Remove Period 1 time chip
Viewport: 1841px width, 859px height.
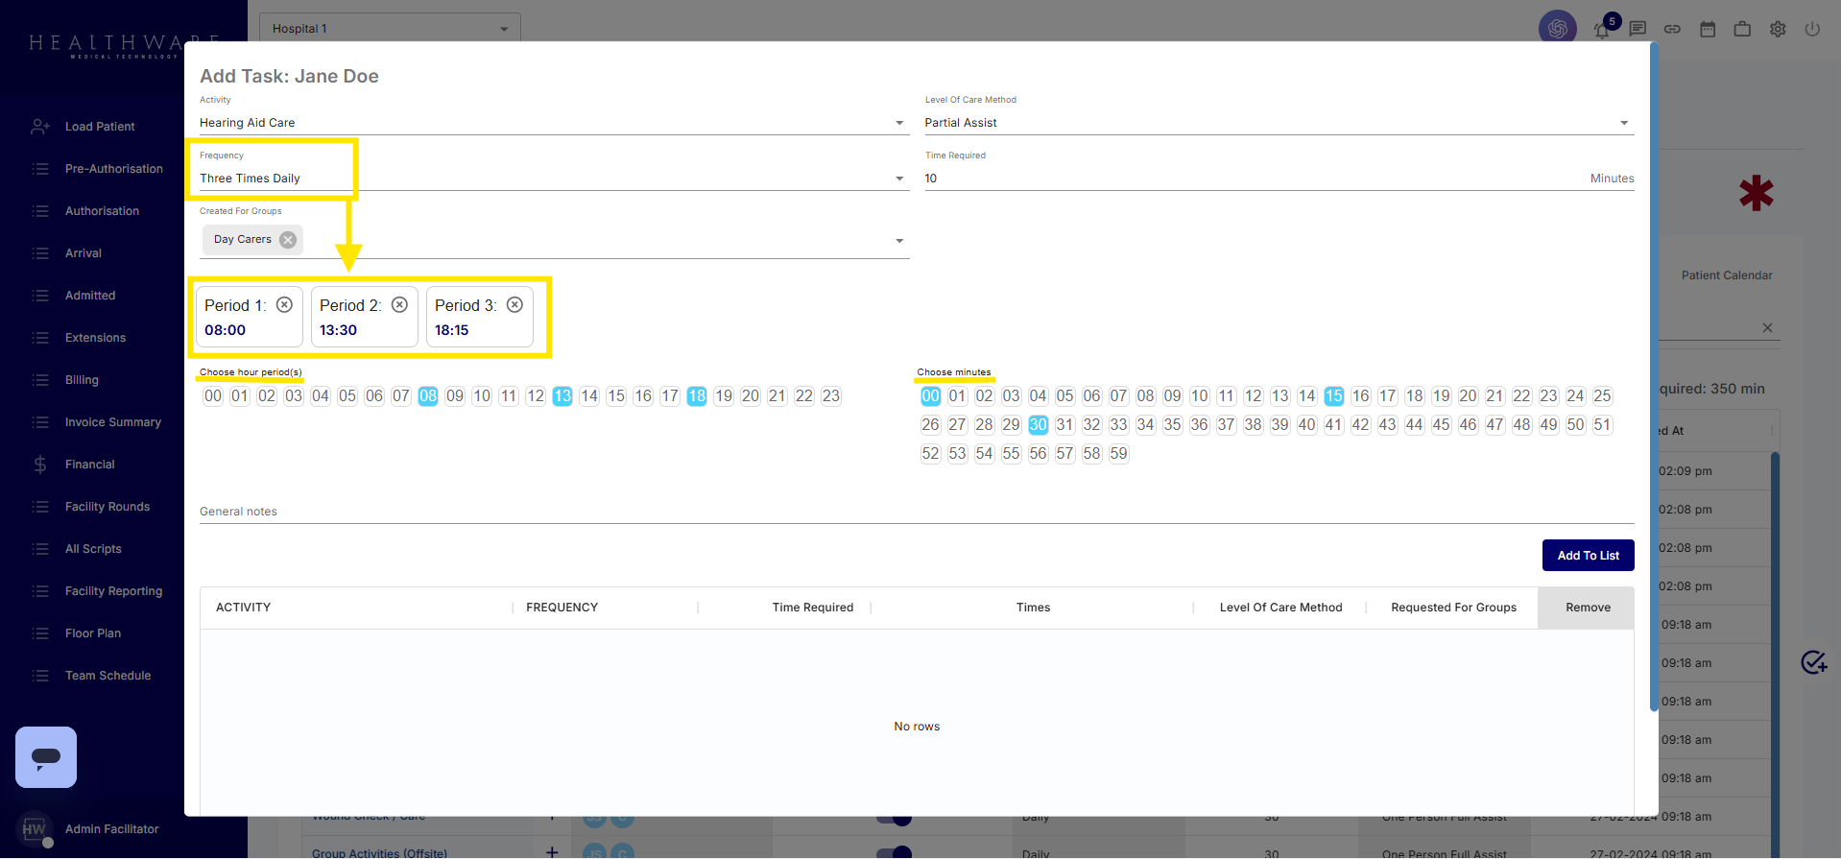click(284, 304)
